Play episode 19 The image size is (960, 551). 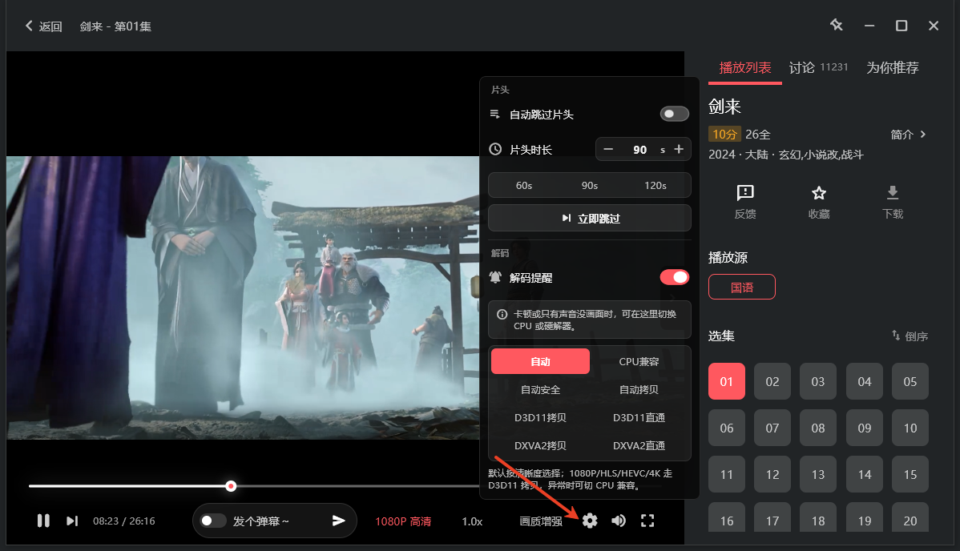point(865,517)
